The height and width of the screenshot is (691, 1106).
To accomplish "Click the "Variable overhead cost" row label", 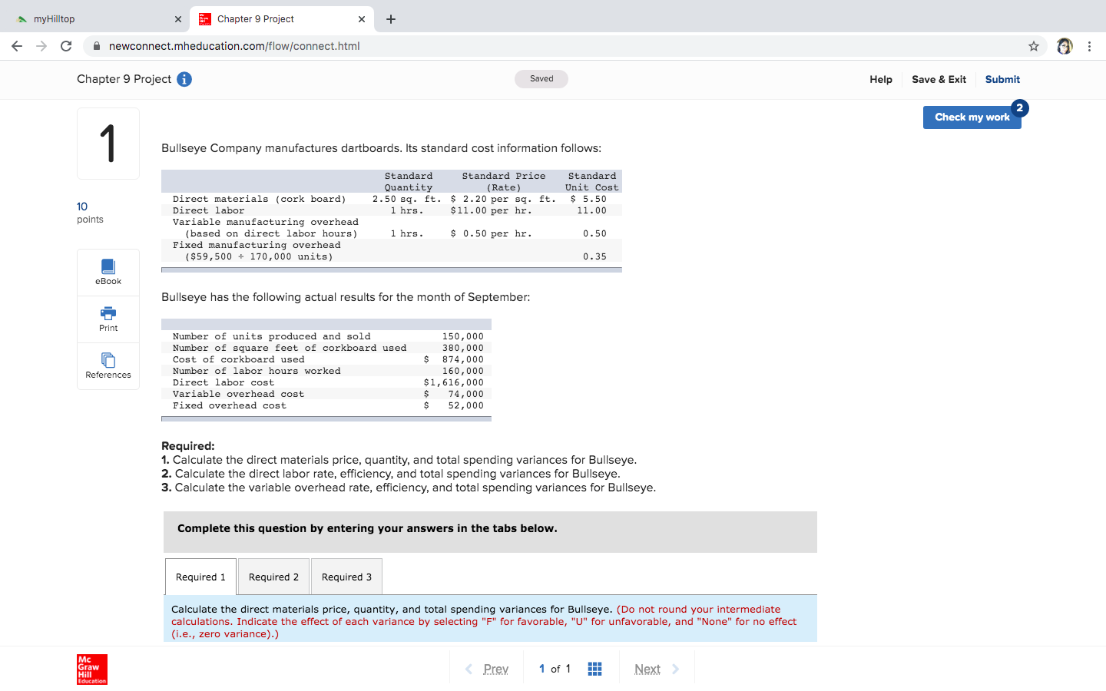I will [238, 394].
